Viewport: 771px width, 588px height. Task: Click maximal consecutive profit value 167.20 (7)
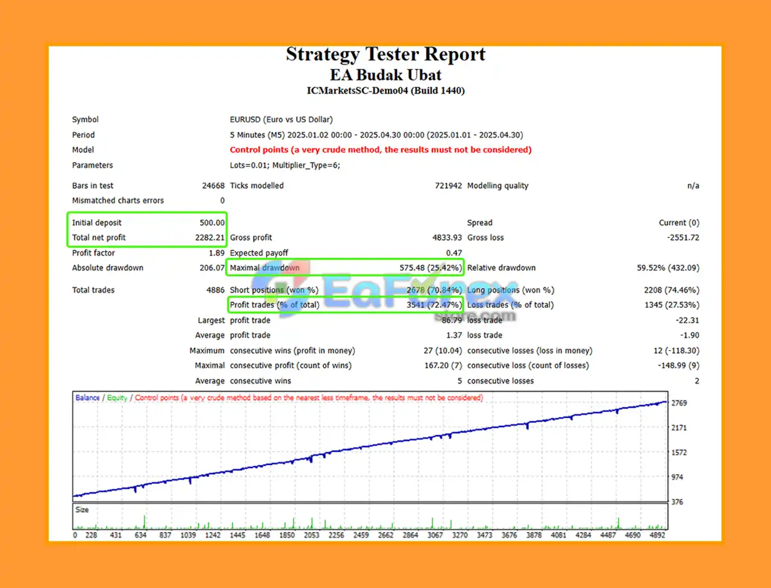point(443,365)
